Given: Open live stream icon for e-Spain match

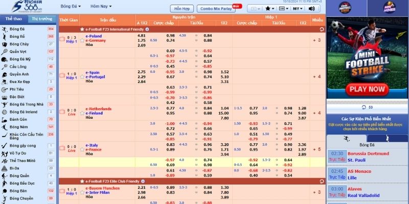Looking at the screenshot, I should 62,75.
